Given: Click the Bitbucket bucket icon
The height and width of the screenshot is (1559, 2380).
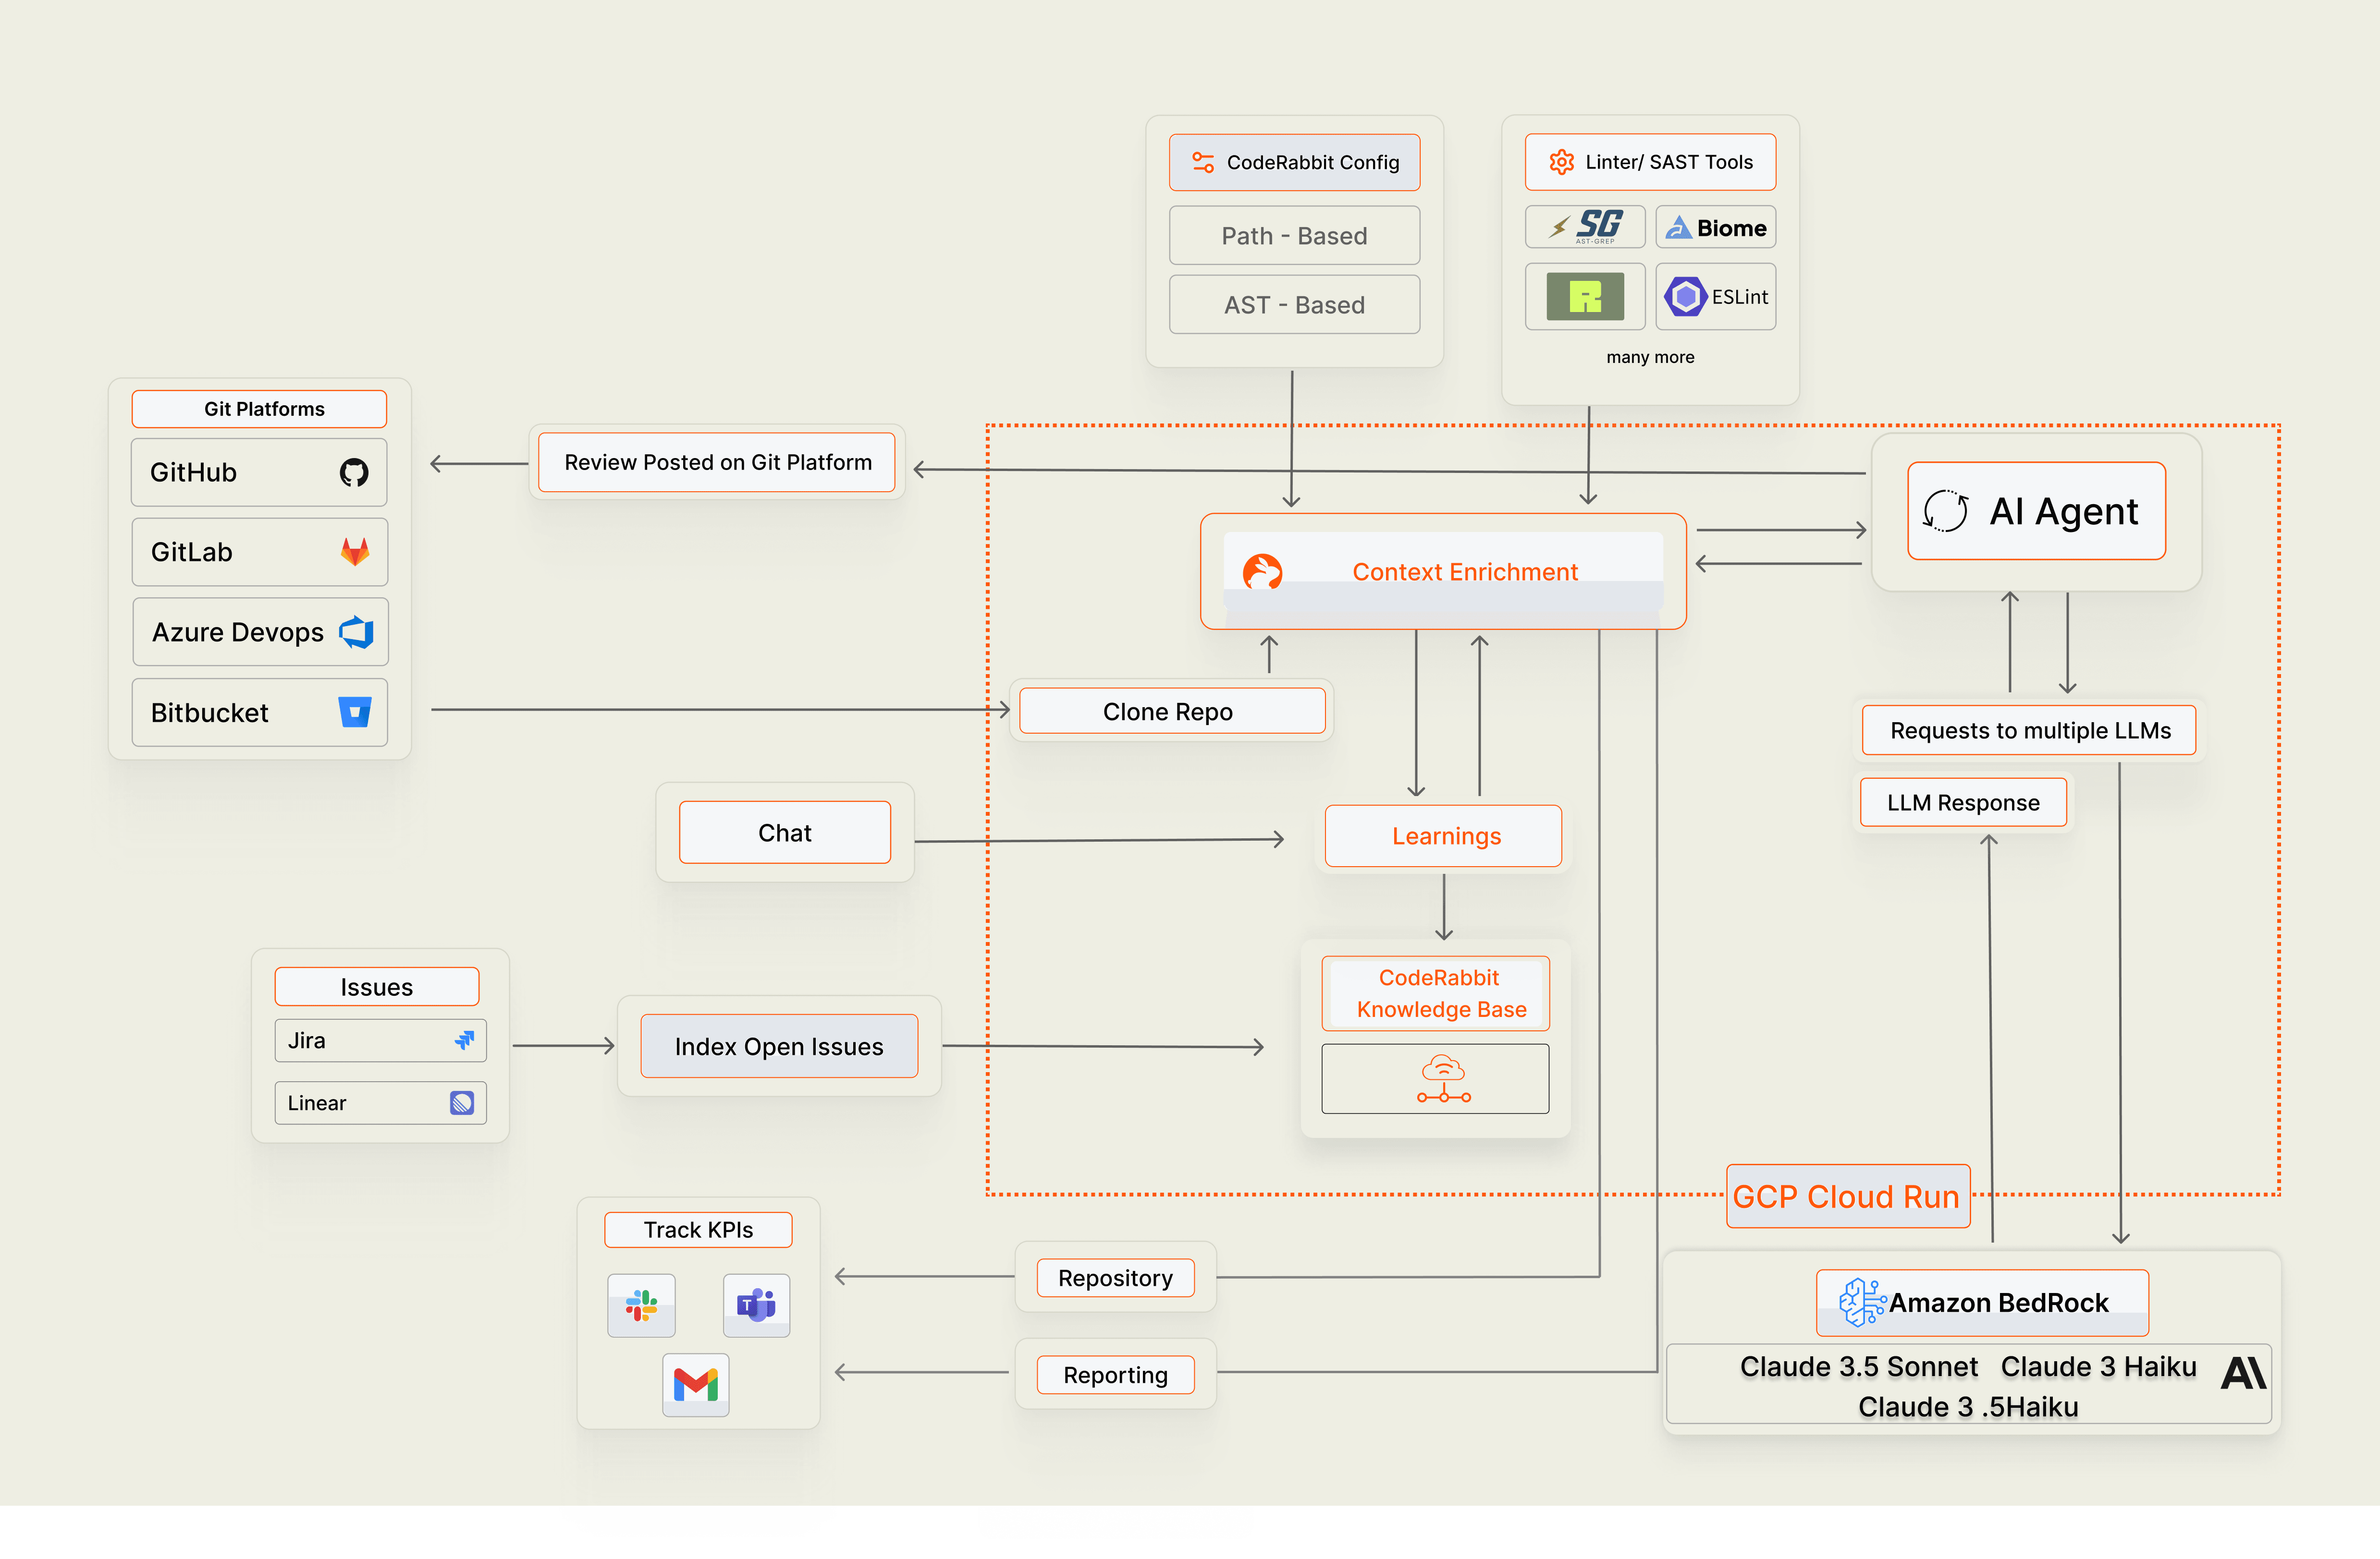Looking at the screenshot, I should tap(355, 712).
